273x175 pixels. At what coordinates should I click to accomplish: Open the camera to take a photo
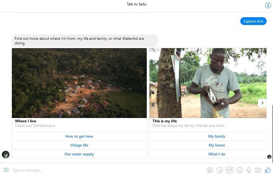(x=258, y=170)
